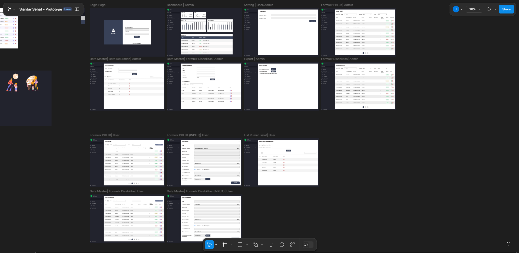Viewport: 519px width, 253px height.
Task: Open the Help question mark icon
Action: click(508, 244)
